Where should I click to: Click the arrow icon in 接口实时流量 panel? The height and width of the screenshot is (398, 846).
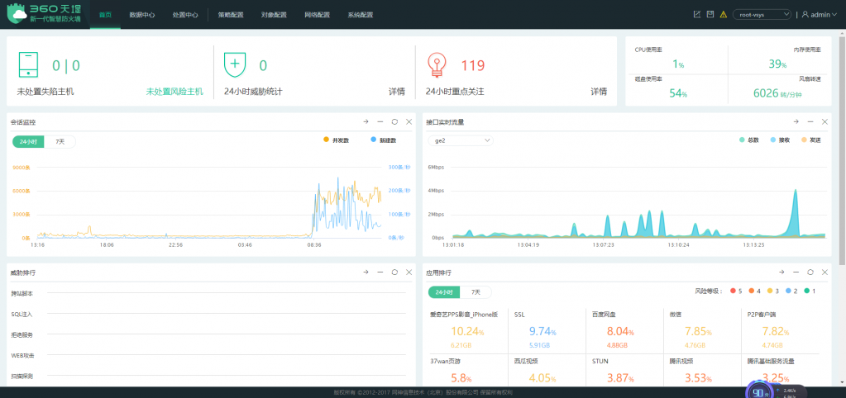pyautogui.click(x=780, y=121)
